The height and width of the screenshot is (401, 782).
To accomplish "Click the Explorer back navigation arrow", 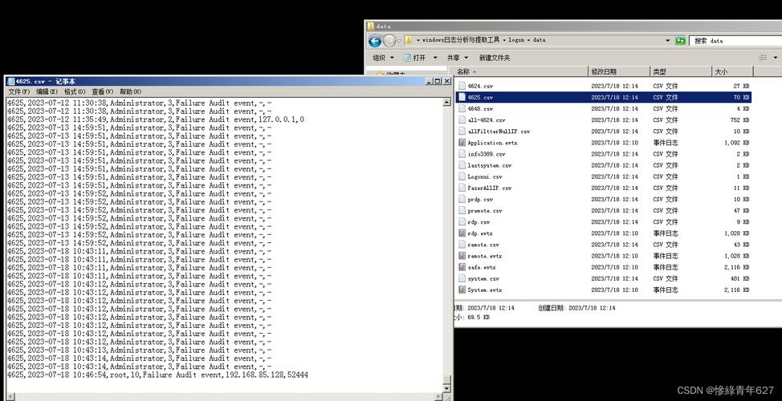I will [x=375, y=41].
